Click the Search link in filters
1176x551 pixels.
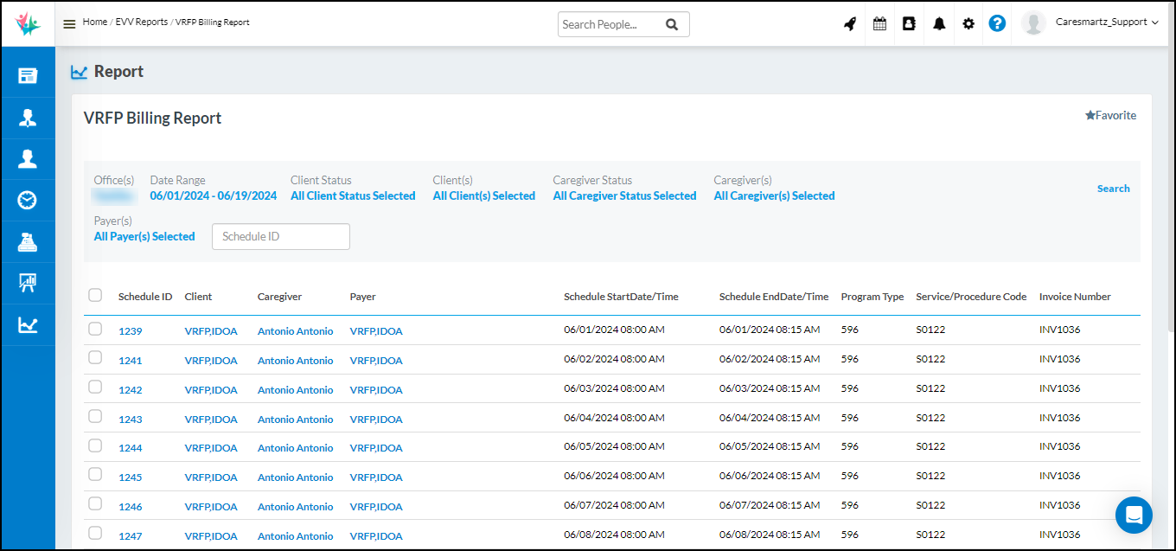[1113, 189]
